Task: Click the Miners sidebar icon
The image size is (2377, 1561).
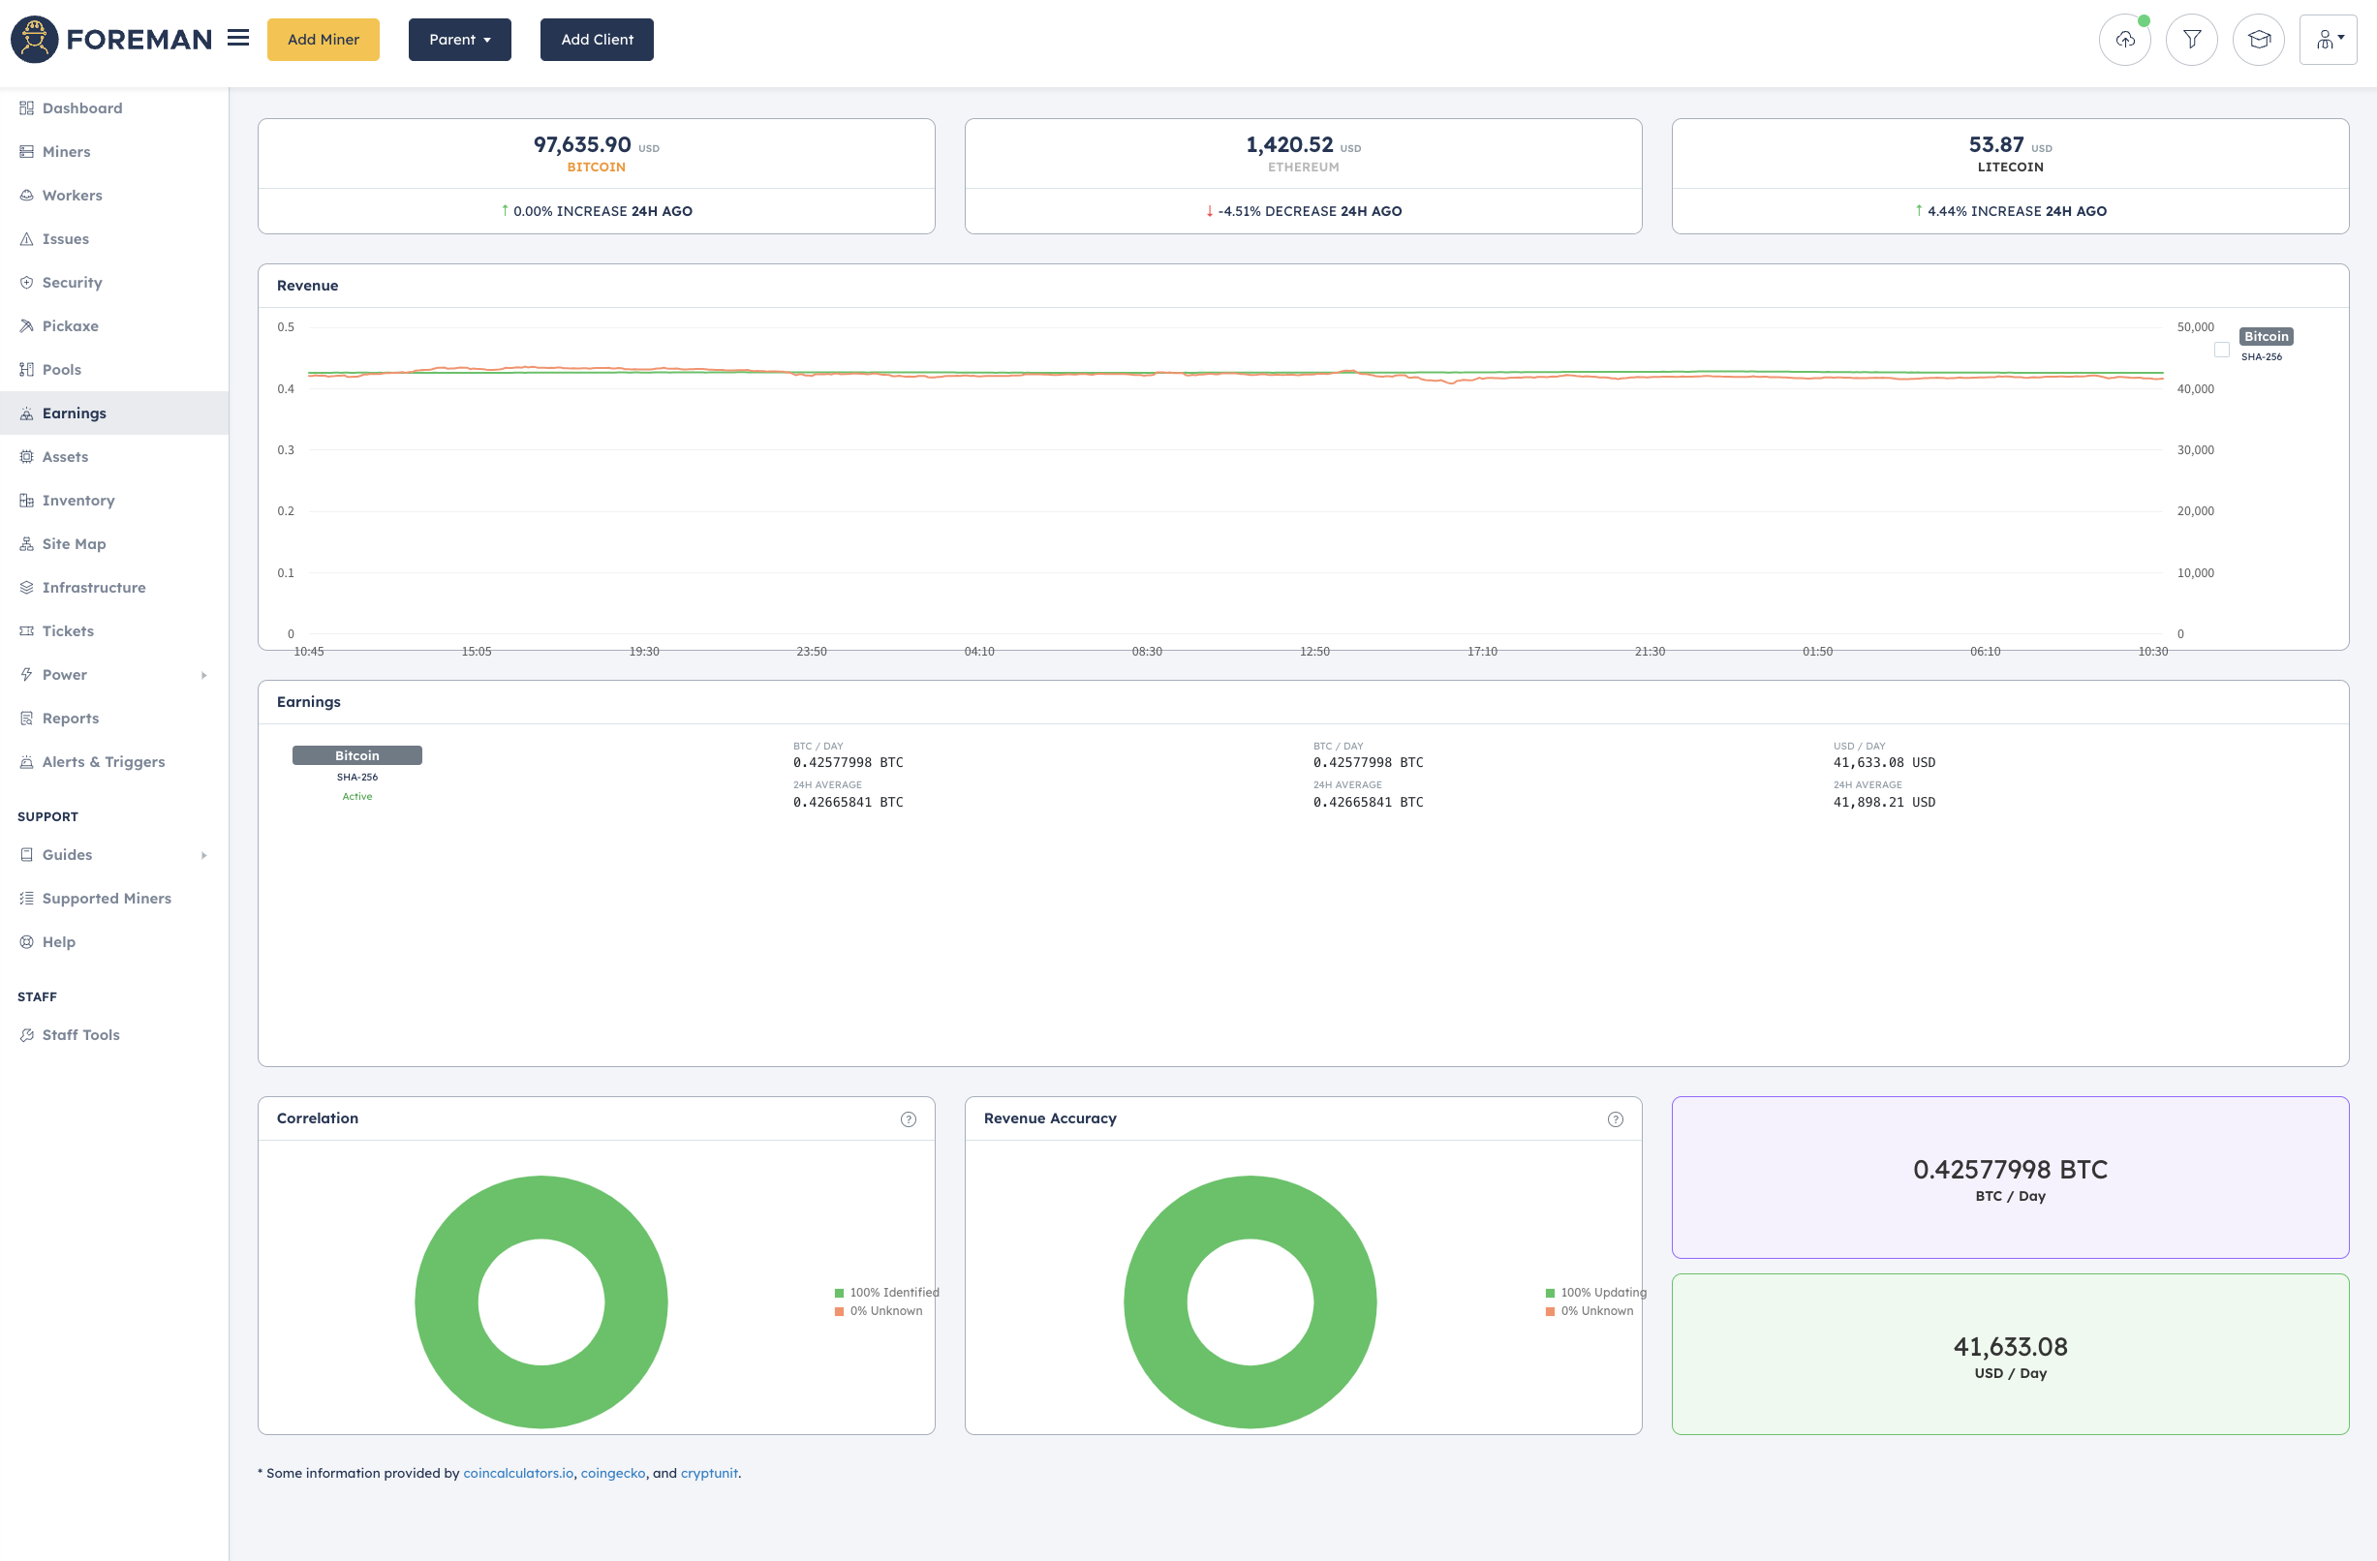Action: pos(27,152)
